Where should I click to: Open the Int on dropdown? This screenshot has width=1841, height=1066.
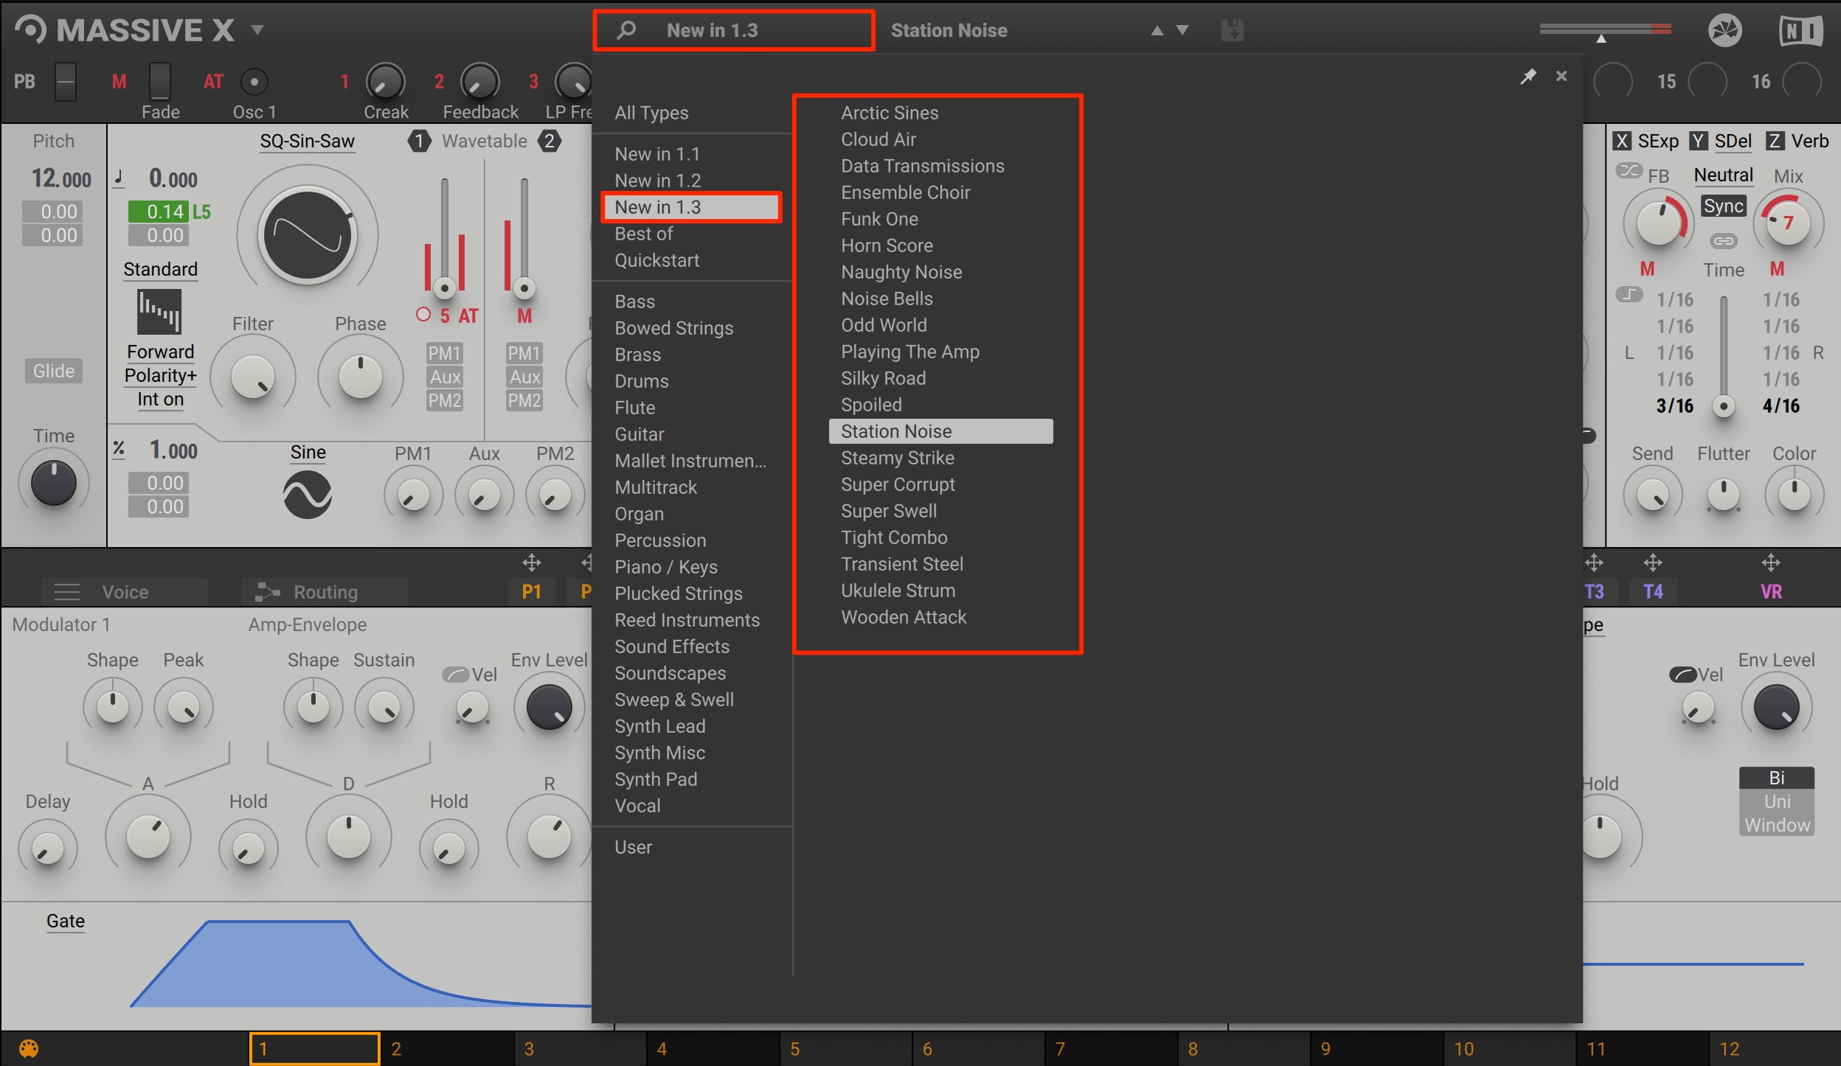(160, 399)
